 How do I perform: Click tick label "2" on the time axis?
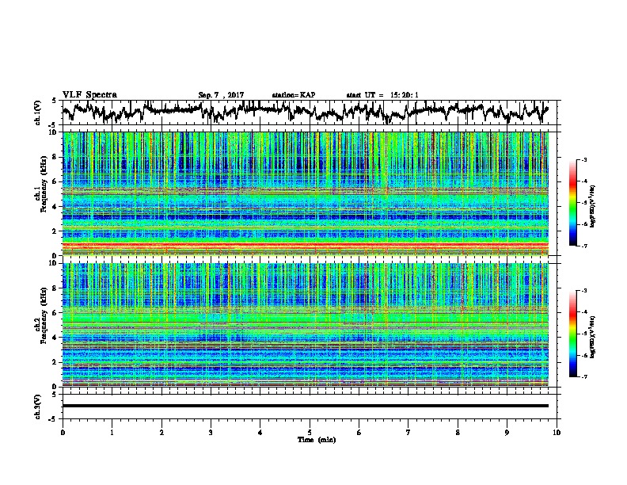coord(161,433)
